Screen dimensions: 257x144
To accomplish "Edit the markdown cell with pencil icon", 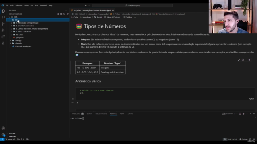I will coord(239,60).
